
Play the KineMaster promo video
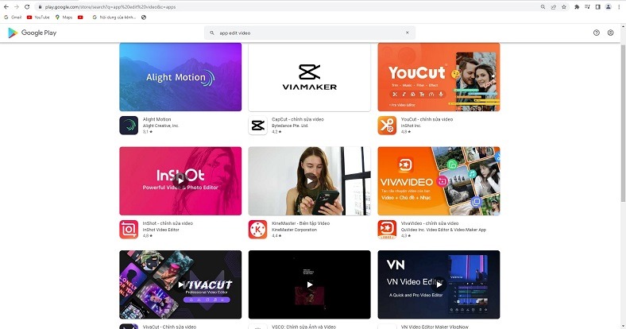(309, 181)
